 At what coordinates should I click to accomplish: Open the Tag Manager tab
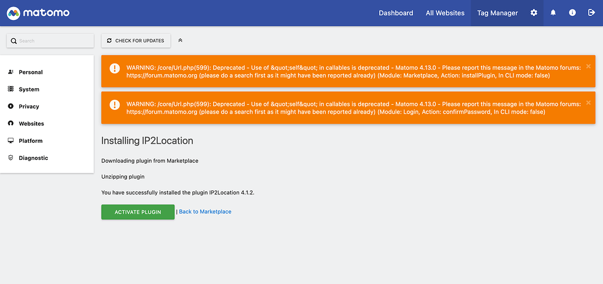click(x=497, y=13)
